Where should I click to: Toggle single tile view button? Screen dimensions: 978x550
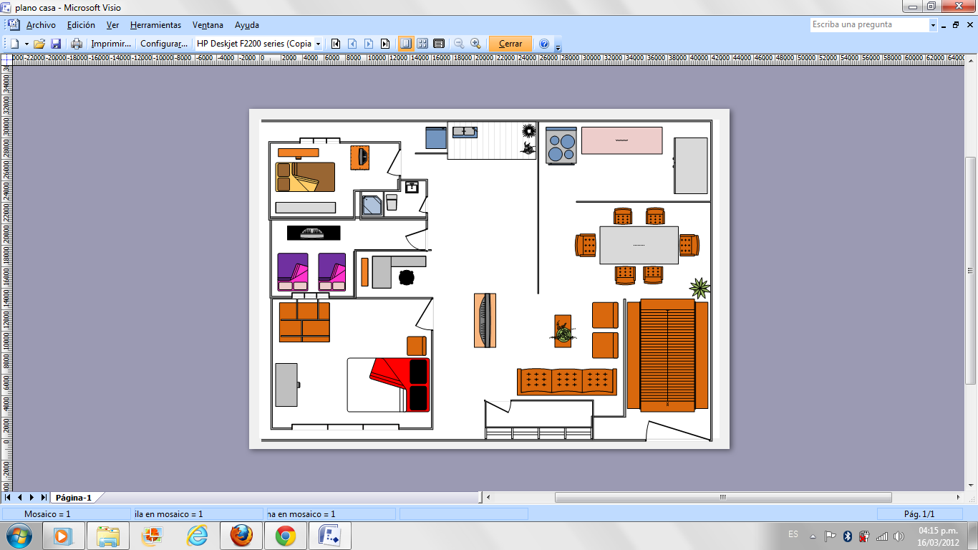[406, 44]
